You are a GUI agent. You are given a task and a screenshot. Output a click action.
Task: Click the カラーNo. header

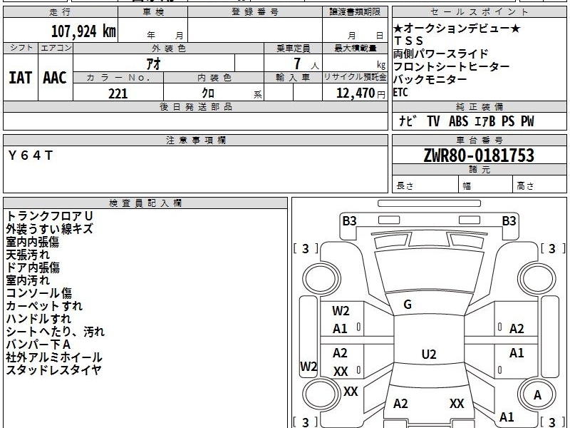pyautogui.click(x=118, y=78)
